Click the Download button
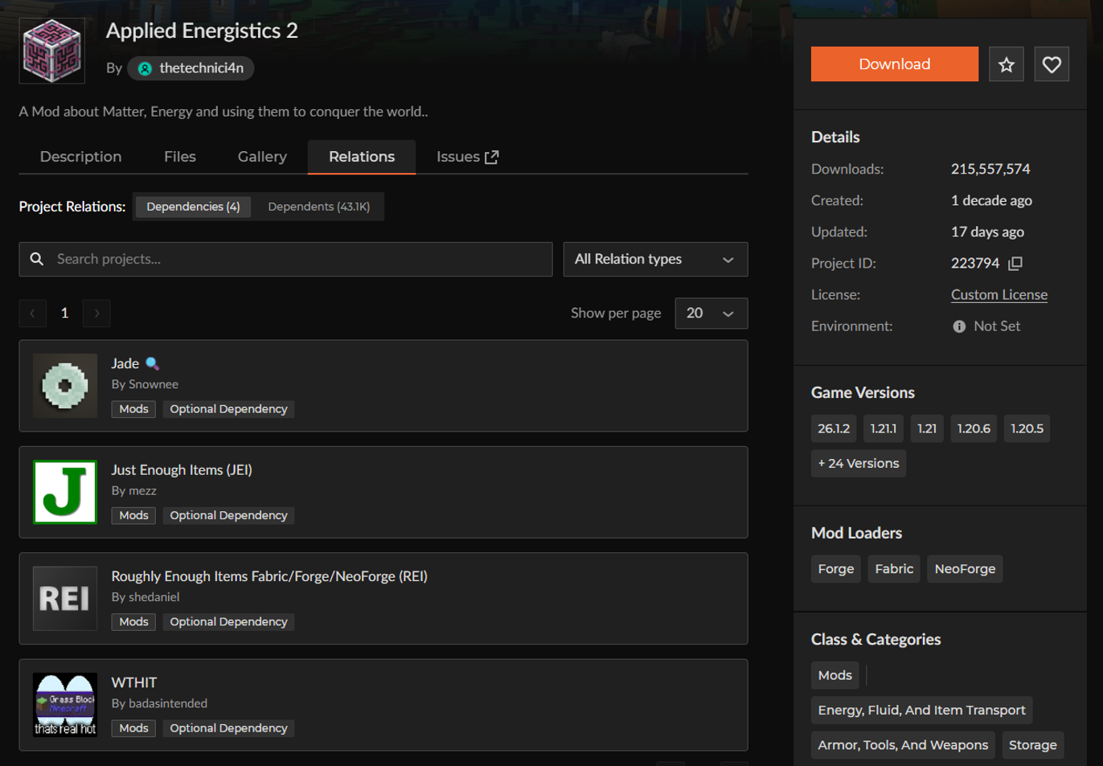 point(895,64)
